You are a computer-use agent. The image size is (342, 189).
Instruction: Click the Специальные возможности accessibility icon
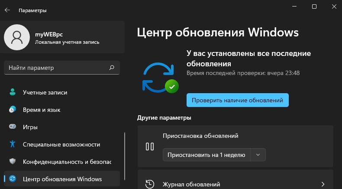click(13, 144)
